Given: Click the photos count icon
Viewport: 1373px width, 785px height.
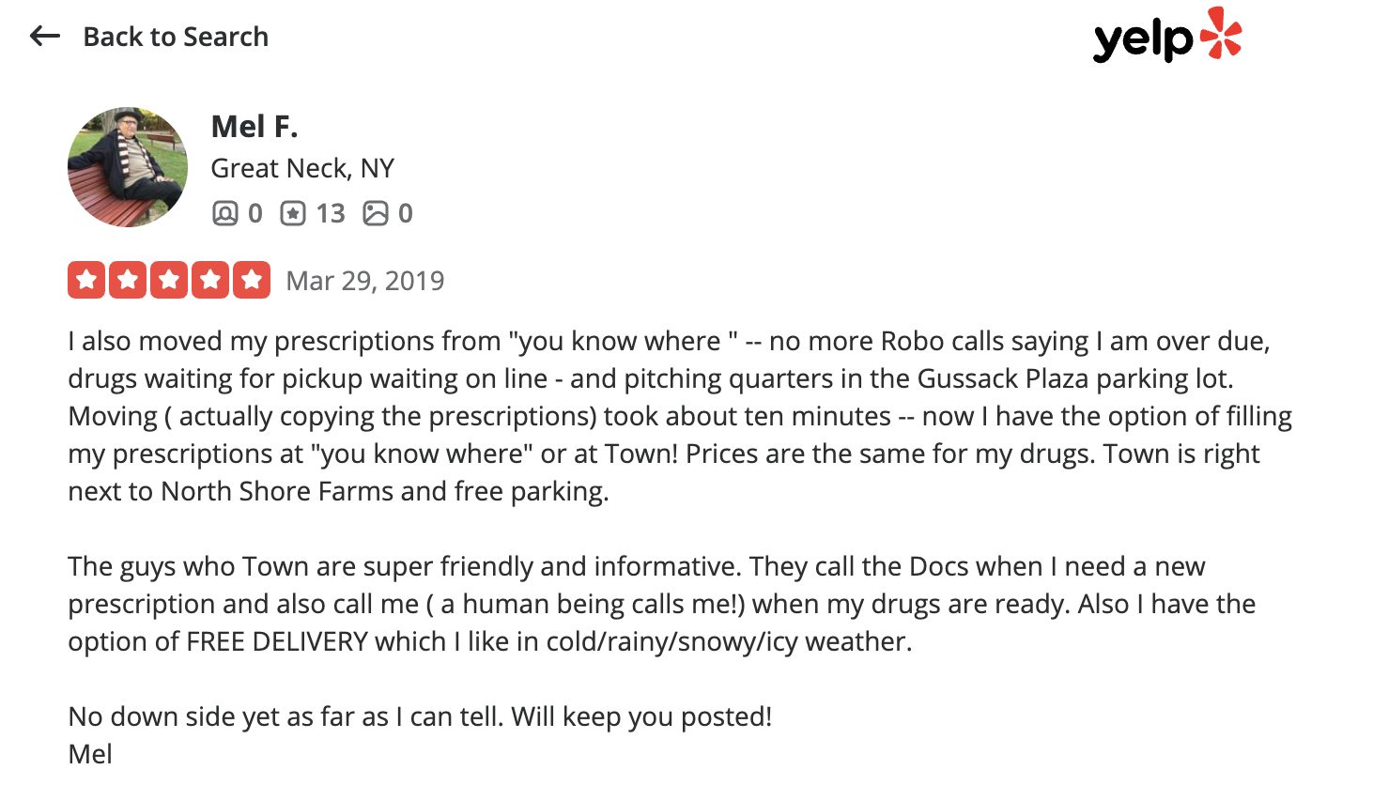Looking at the screenshot, I should tap(376, 214).
